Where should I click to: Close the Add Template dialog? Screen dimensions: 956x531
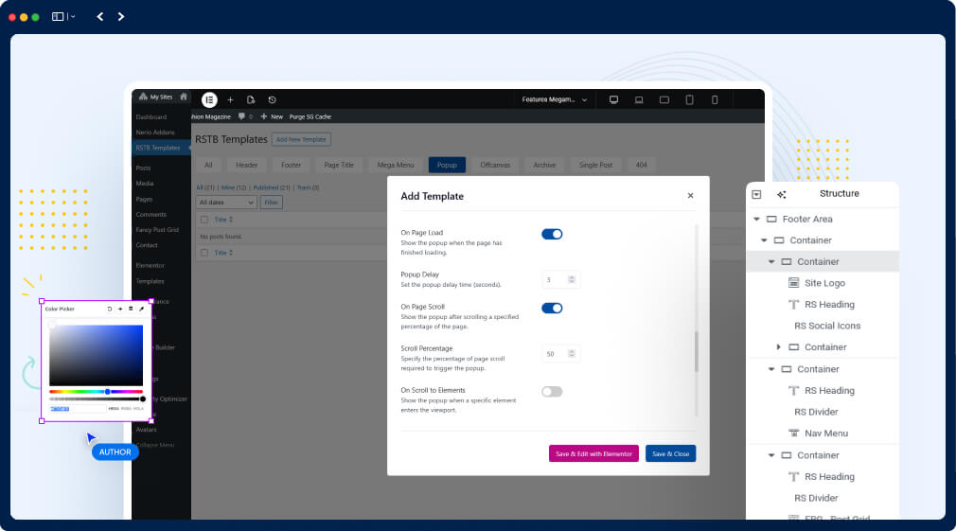(690, 196)
